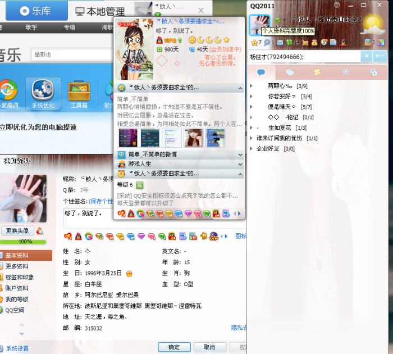The height and width of the screenshot is (354, 393).
Task: Click the birthday crown icon after 1996年3月25日
Action: pos(129,273)
